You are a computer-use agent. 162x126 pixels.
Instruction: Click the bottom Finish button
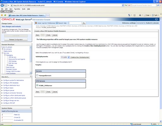click(48, 92)
